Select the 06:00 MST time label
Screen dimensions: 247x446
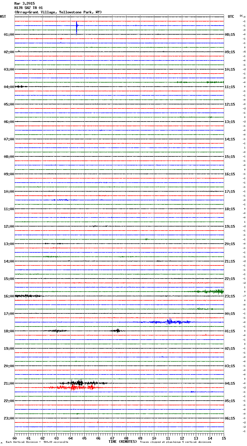(9, 122)
